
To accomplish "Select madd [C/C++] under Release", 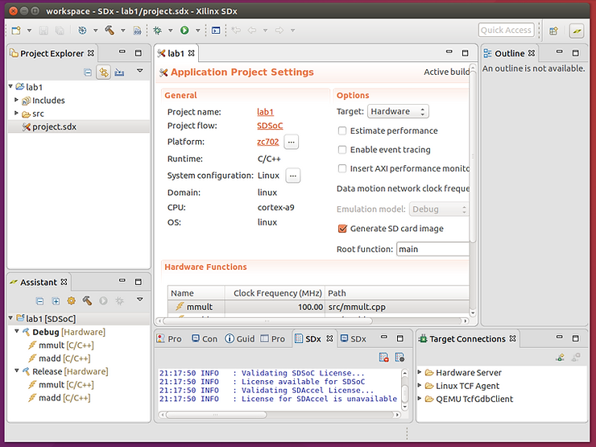I will tap(64, 398).
